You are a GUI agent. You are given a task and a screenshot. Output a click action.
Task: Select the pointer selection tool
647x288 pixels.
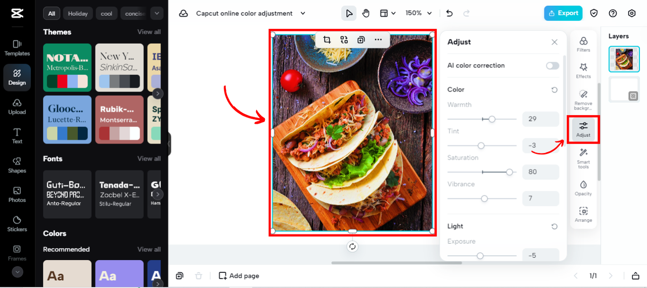tap(349, 13)
